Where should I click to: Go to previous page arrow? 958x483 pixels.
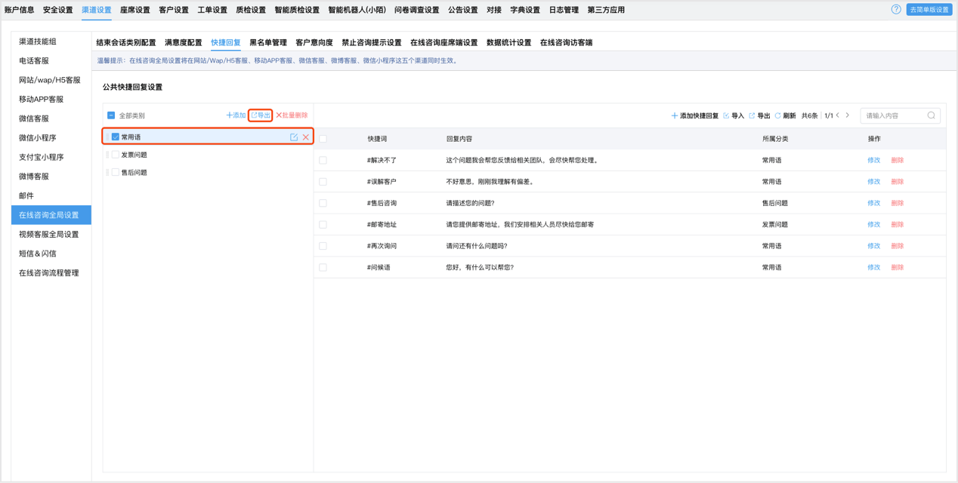(x=838, y=115)
